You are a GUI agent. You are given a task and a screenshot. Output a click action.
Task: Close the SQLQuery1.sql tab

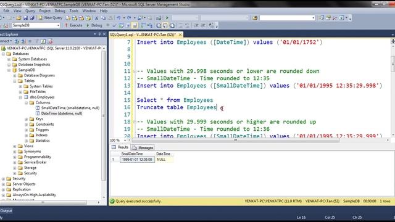[180, 35]
